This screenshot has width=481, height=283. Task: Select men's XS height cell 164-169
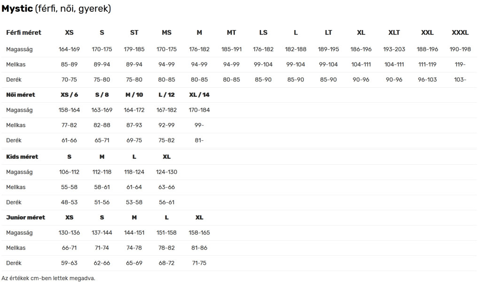coord(69,49)
